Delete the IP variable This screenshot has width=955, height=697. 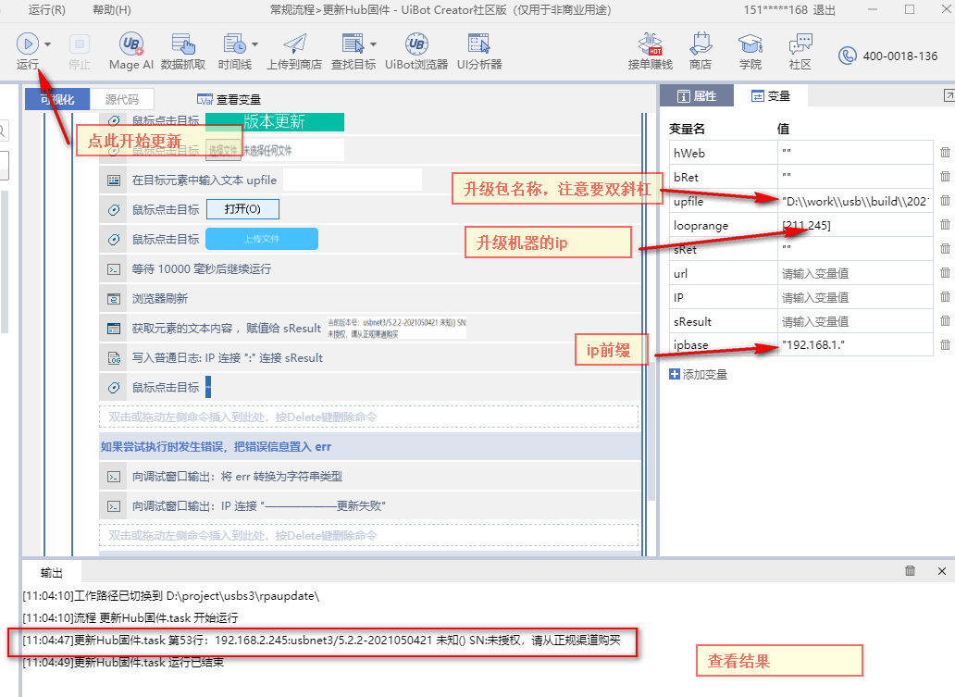click(x=945, y=297)
